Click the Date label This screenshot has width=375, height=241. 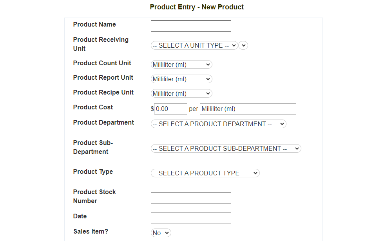pos(80,216)
